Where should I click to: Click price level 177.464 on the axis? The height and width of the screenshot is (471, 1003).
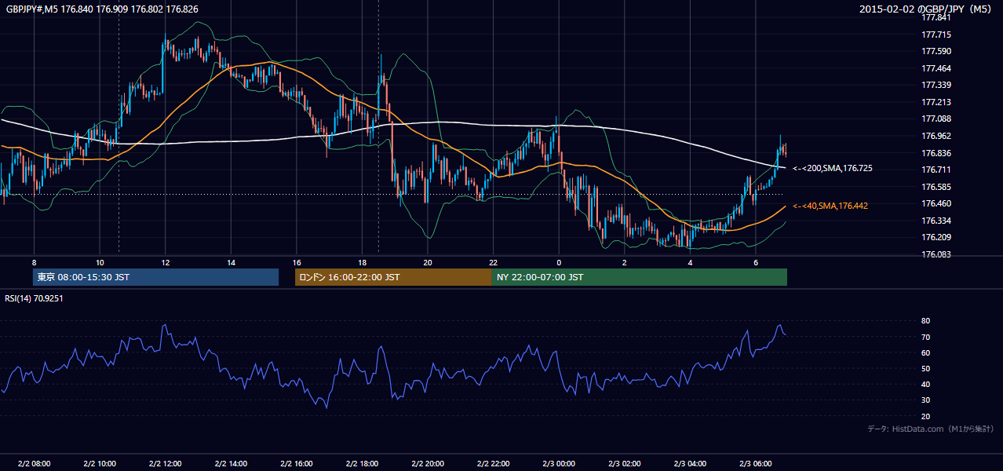click(x=936, y=68)
